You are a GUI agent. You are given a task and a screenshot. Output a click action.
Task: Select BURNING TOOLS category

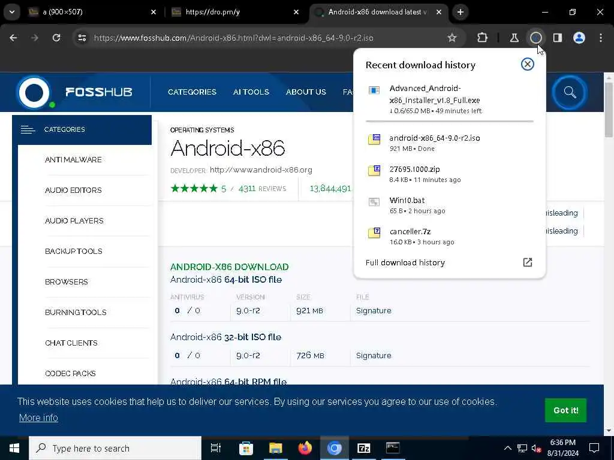coord(76,312)
